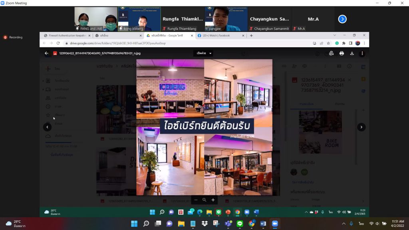Open Microsoft Teams on outer taskbar
Image resolution: width=409 pixels, height=230 pixels.
coord(228,224)
